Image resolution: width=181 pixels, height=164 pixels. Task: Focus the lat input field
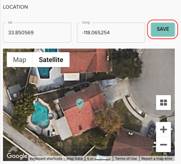[x=37, y=33]
